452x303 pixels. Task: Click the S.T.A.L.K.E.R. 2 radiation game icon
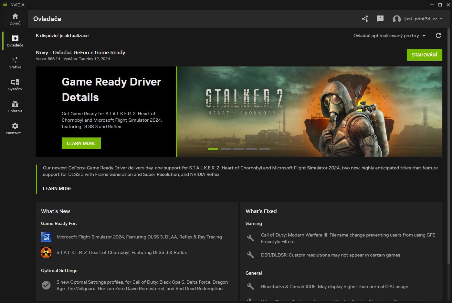[46, 252]
